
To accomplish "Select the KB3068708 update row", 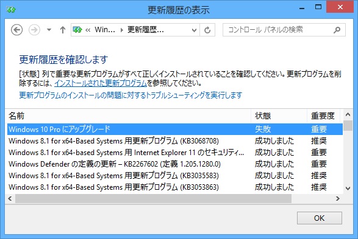I will click(x=175, y=141).
